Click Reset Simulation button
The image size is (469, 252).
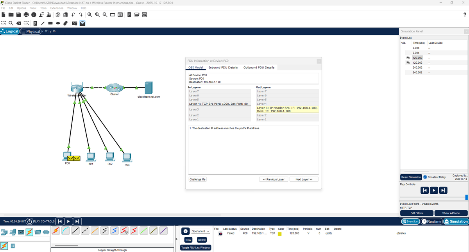[411, 177]
